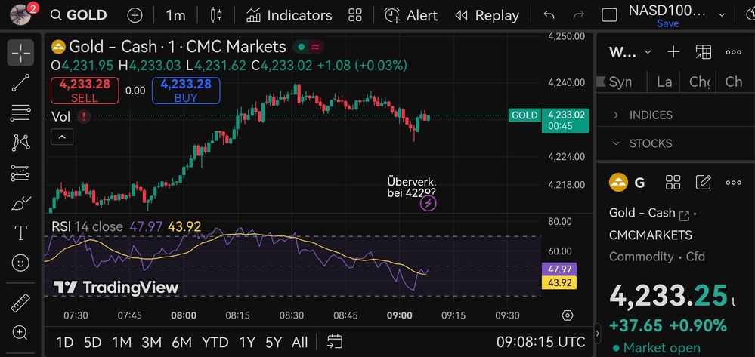Open the user profile avatar menu

tap(20, 14)
